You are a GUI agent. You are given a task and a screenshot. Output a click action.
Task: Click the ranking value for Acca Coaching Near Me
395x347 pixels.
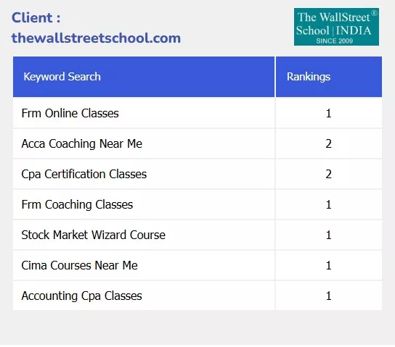328,143
